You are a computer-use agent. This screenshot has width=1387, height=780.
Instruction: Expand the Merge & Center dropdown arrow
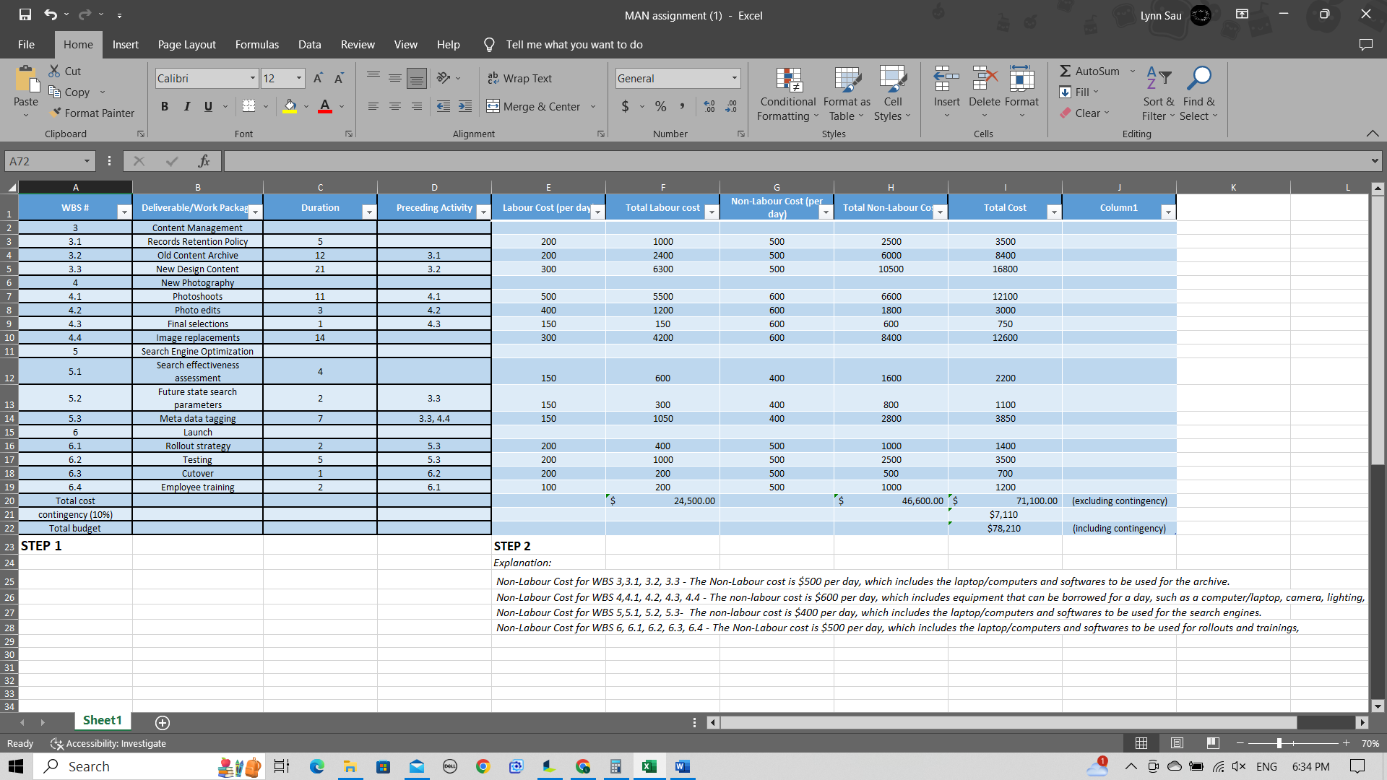point(593,106)
